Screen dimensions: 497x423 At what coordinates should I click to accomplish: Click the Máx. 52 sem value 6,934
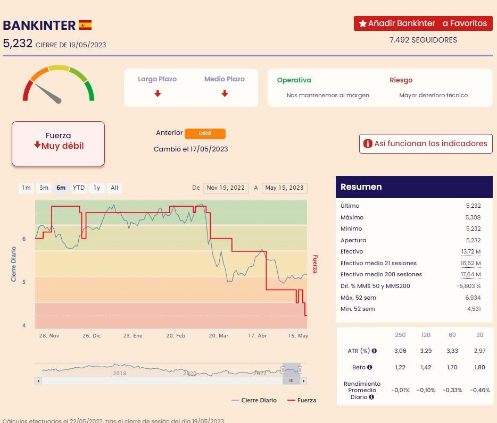coord(473,298)
